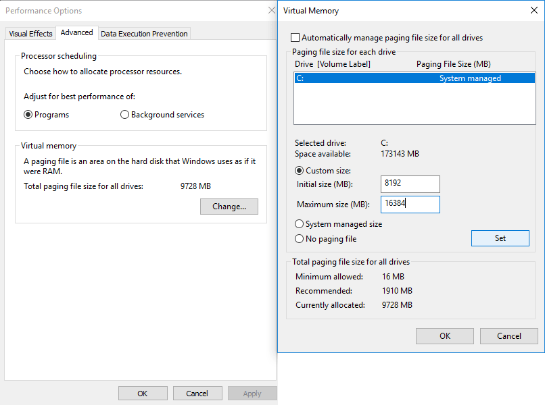The height and width of the screenshot is (405, 545).
Task: Click the Maximum size input field
Action: click(x=410, y=205)
